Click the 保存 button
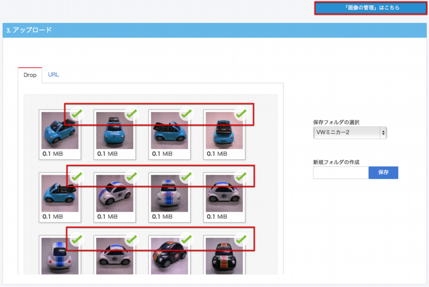This screenshot has width=429, height=287. click(383, 173)
